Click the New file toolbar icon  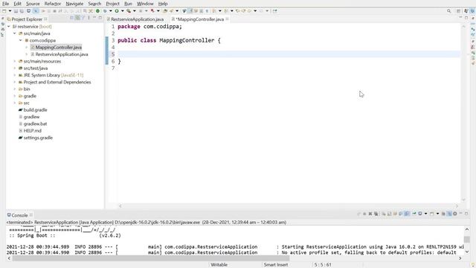4,11
